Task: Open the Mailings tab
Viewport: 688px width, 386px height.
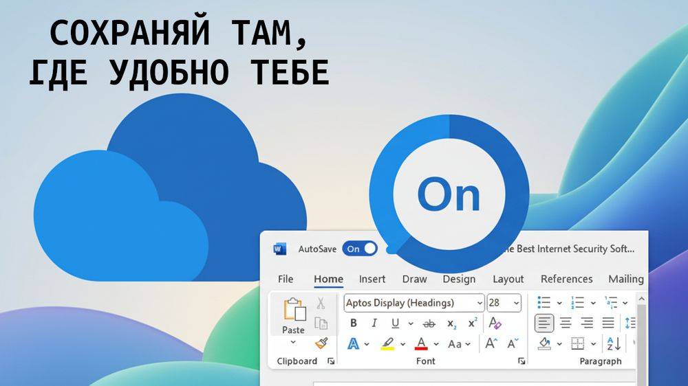Action: coord(625,279)
